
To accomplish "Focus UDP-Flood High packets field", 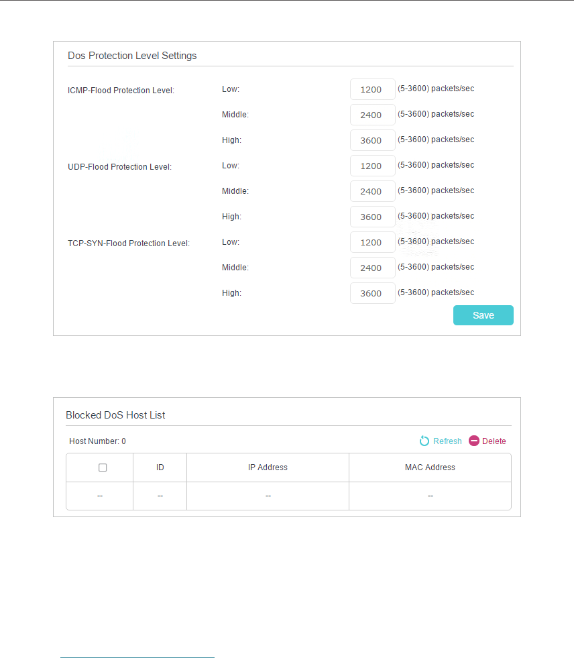I will pos(372,217).
